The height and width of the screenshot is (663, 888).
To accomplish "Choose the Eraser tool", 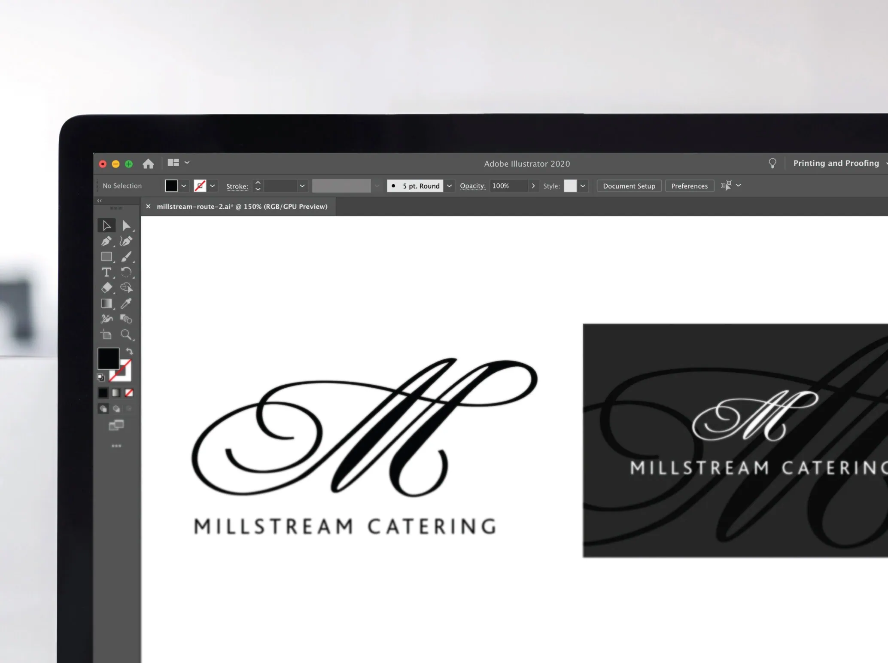I will click(106, 287).
